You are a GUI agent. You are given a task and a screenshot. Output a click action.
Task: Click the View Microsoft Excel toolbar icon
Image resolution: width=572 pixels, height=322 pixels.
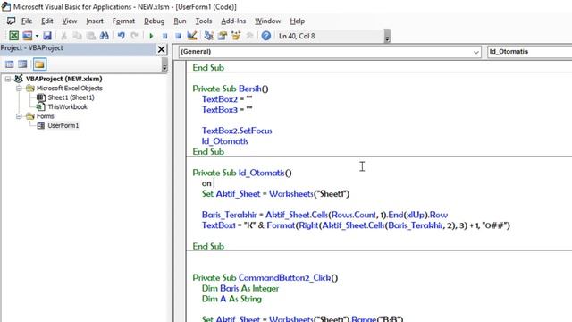click(14, 36)
